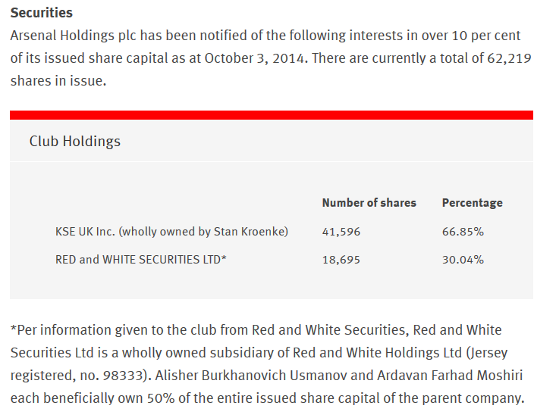Select the RED and WHITE SECURITIES LTD row
Image resolution: width=556 pixels, height=418 pixels.
pyautogui.click(x=142, y=260)
